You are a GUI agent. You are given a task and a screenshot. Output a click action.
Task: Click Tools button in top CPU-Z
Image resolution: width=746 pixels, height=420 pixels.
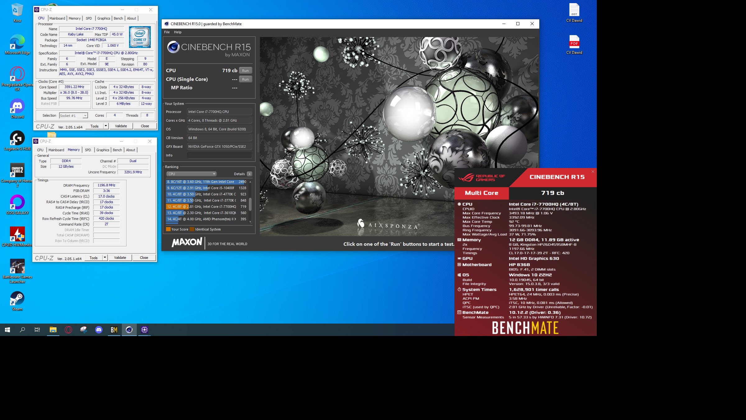(94, 126)
